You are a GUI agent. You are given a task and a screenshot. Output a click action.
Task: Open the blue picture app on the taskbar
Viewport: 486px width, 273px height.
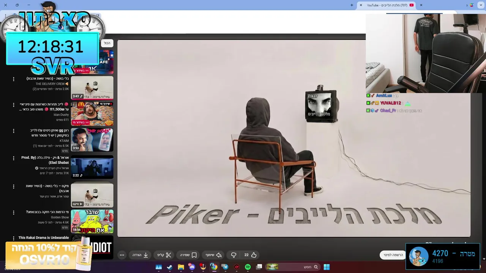pos(159,267)
